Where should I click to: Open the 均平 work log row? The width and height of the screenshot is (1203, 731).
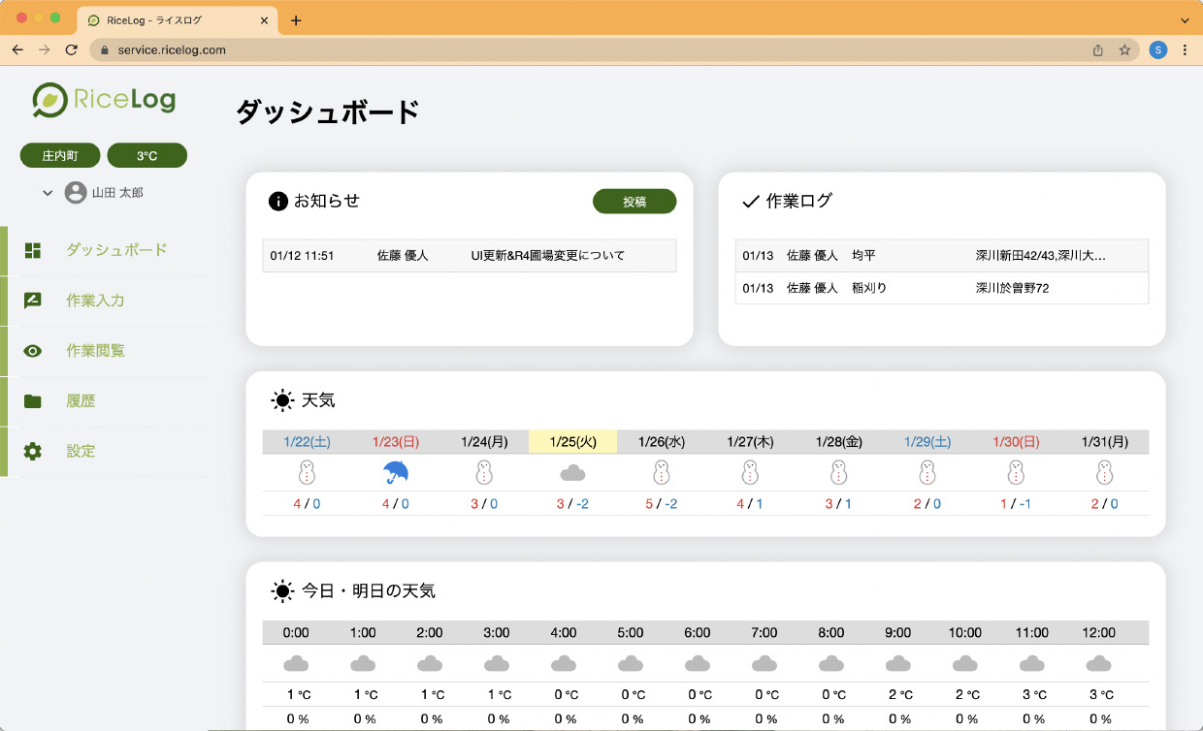(942, 256)
